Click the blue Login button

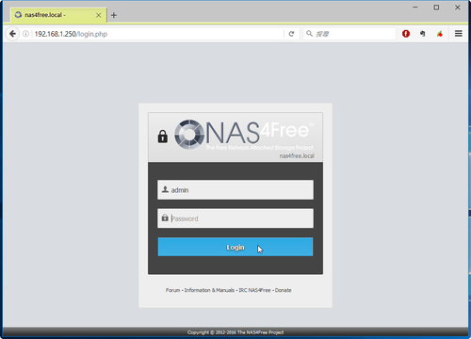click(235, 247)
